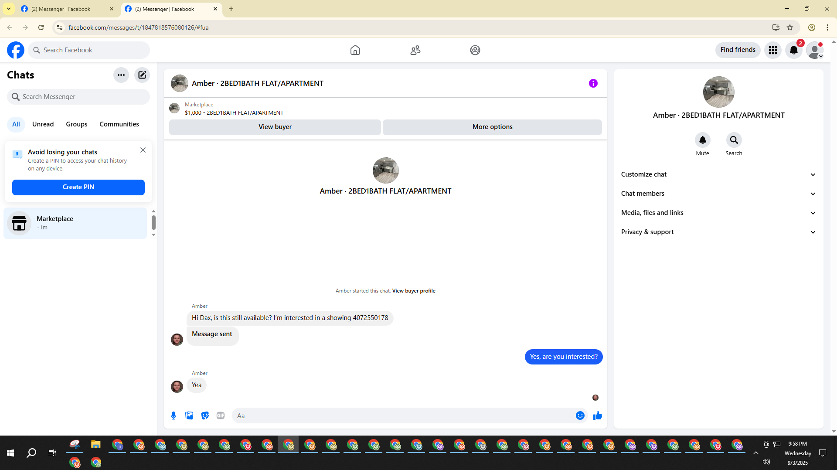Click the Search Messenger field
Image resolution: width=837 pixels, height=470 pixels.
point(78,97)
